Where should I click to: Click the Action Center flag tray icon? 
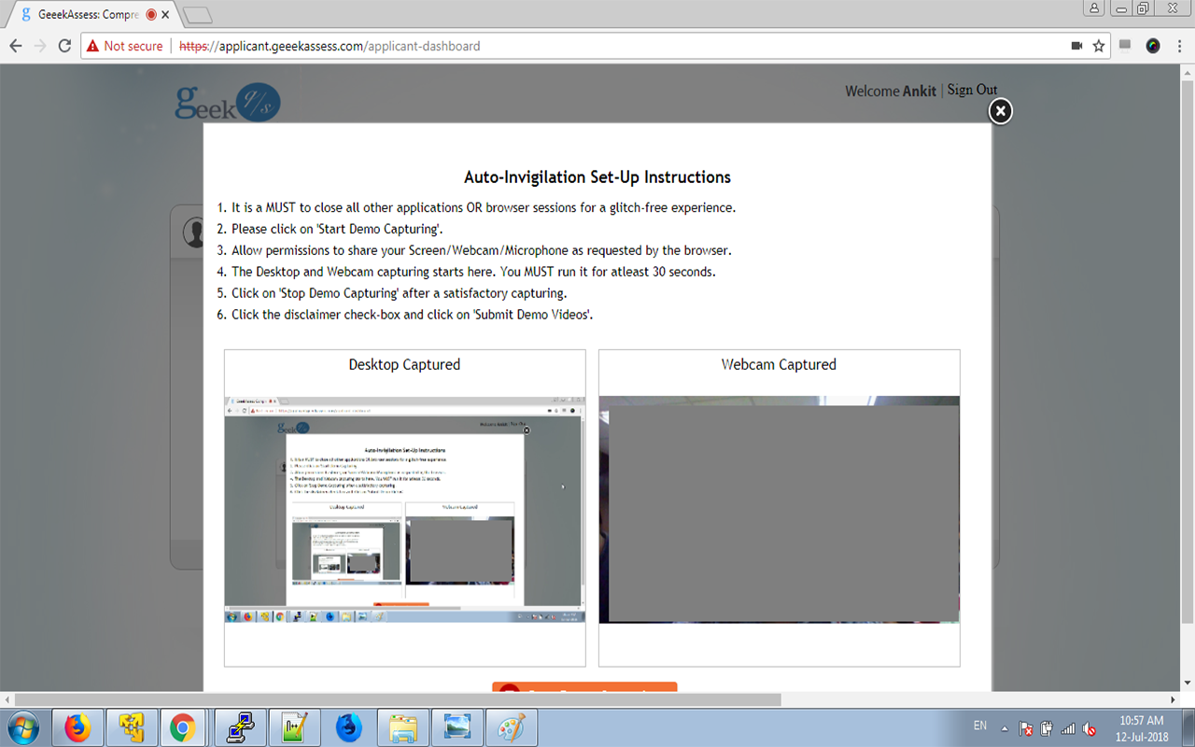1026,728
